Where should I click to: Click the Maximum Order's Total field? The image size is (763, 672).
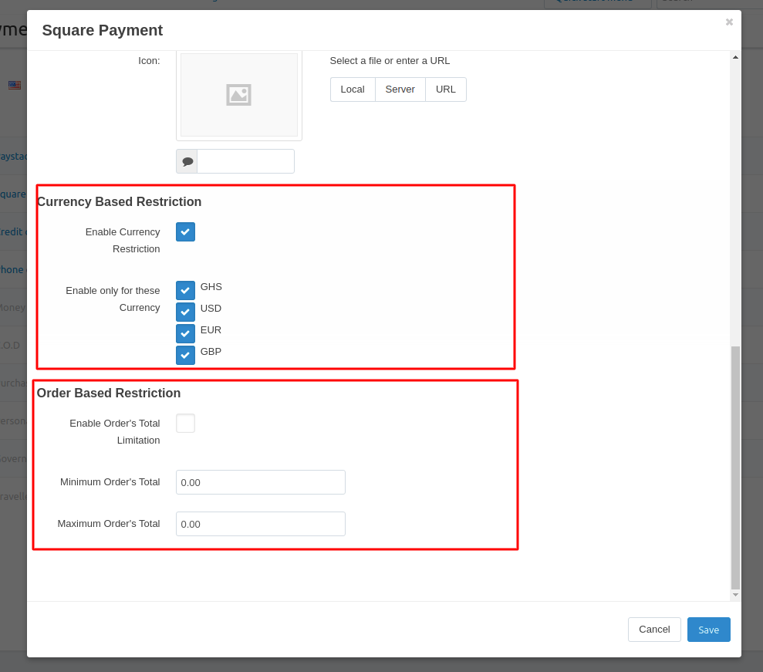click(x=260, y=524)
